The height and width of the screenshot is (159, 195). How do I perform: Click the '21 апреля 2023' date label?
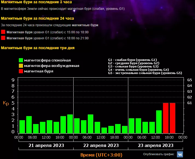(46, 145)
